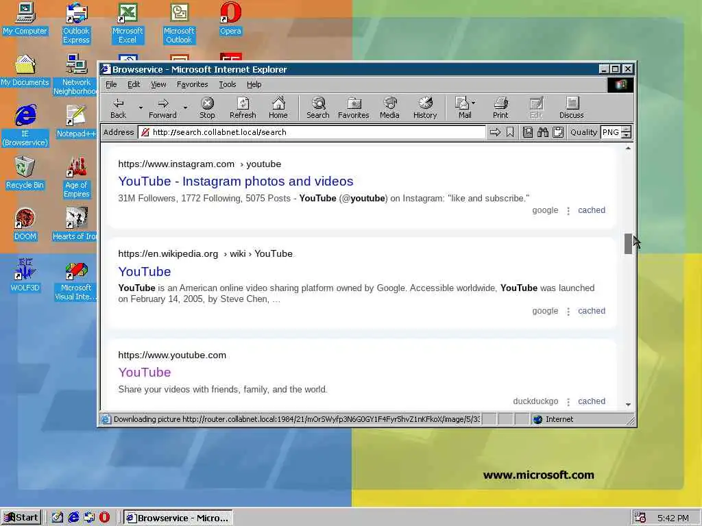
Task: Open the Help menu
Action: click(x=254, y=84)
